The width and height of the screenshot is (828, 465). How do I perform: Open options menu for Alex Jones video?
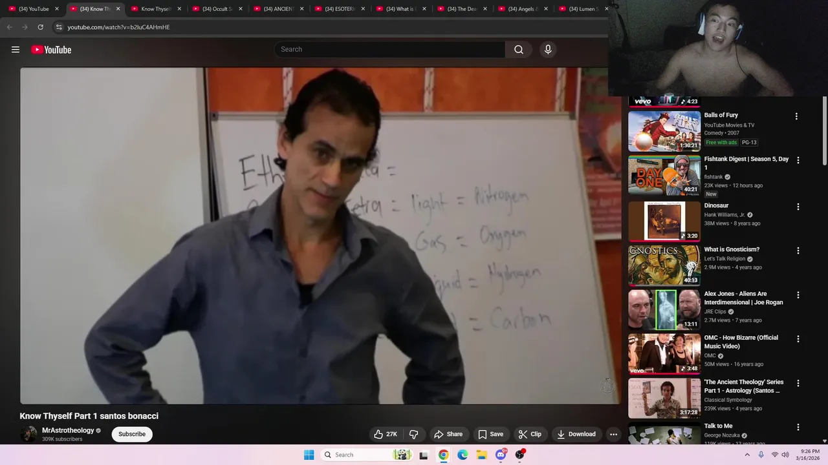798,295
